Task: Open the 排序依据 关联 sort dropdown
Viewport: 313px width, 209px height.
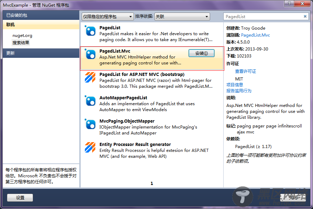Action: click(x=182, y=16)
